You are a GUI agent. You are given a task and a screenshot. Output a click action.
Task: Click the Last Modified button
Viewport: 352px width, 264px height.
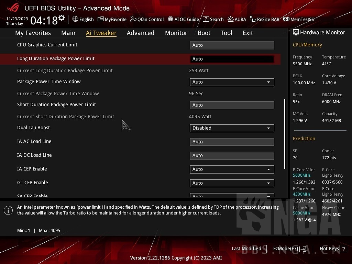246,249
